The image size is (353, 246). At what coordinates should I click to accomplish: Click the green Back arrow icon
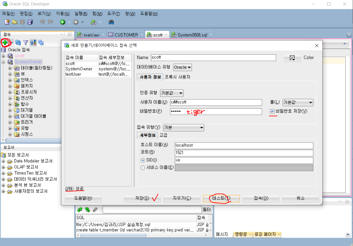[62, 22]
